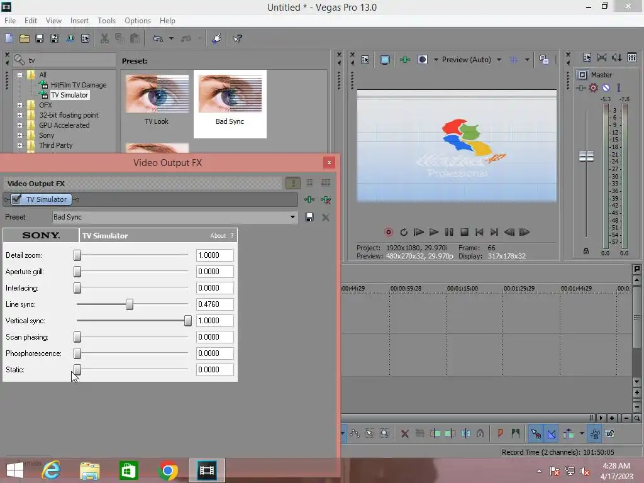The width and height of the screenshot is (644, 483).
Task: Click the Plug-in Chain icon in Video Output FX
Action: 309,199
